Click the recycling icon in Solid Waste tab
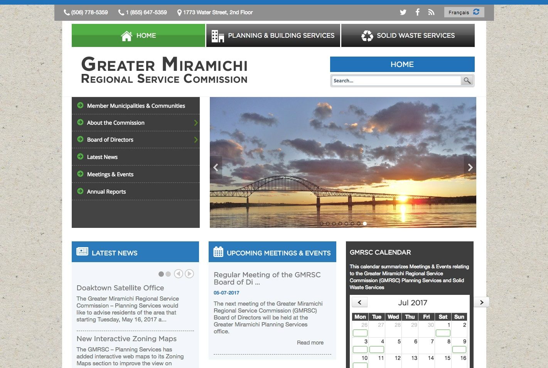Image resolution: width=548 pixels, height=368 pixels. point(367,36)
